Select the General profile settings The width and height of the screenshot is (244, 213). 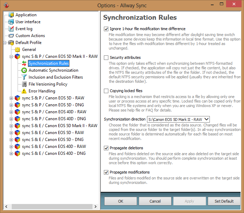(x=29, y=50)
